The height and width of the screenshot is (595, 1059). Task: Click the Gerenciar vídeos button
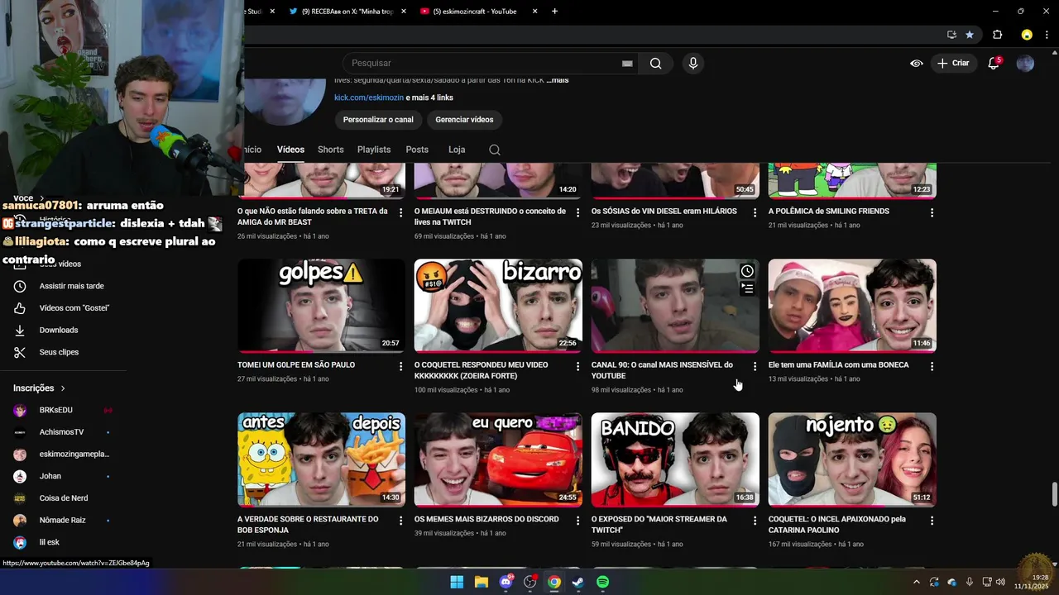coord(464,120)
